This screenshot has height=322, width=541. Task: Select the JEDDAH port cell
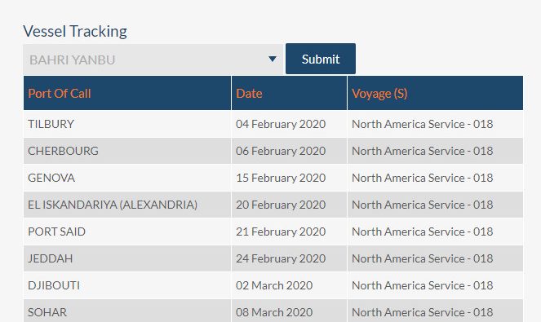point(127,258)
